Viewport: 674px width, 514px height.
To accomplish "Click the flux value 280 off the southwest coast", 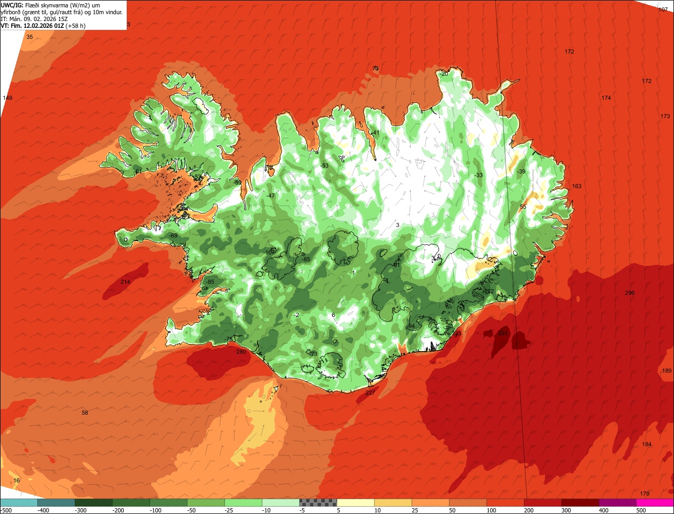I will [241, 352].
